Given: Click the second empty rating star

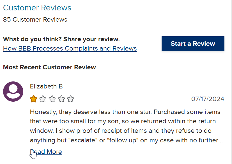Looking at the screenshot, I should (43, 99).
